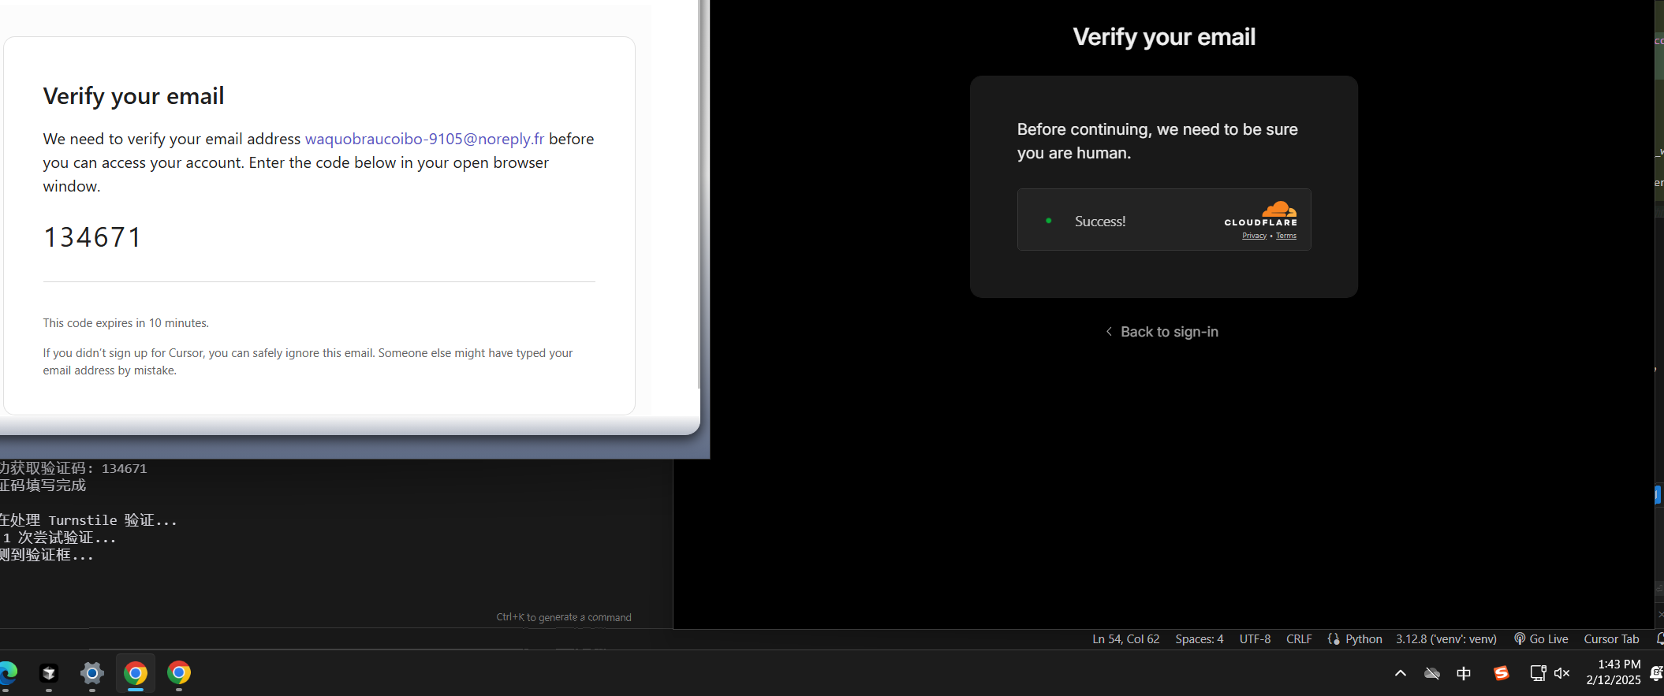This screenshot has width=1664, height=696.
Task: Click the Cloudflare logo in the verification widget
Action: (x=1261, y=214)
